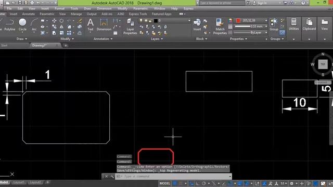Click the Plot (print) icon in quick access toolbar
The width and height of the screenshot is (333, 187).
pos(32,3)
